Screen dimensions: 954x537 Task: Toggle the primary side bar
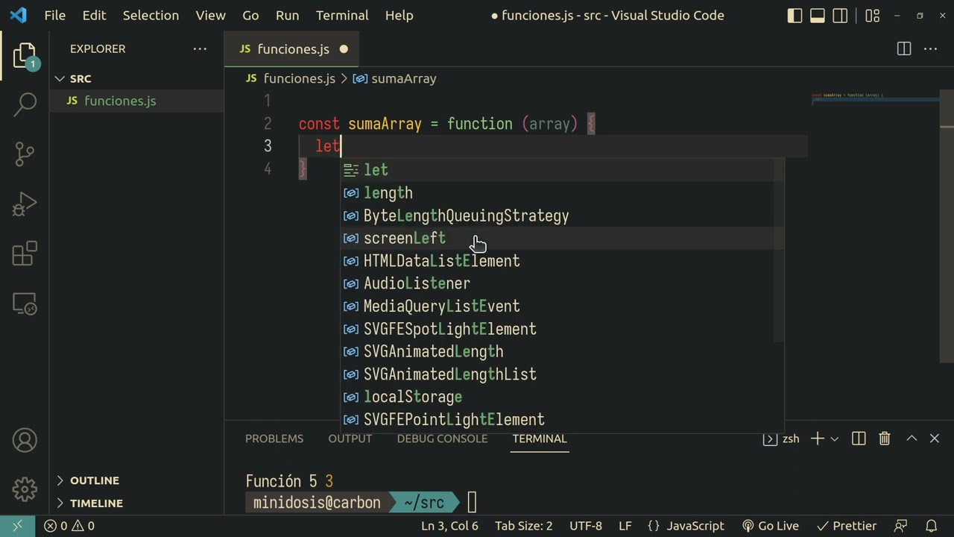click(x=795, y=16)
